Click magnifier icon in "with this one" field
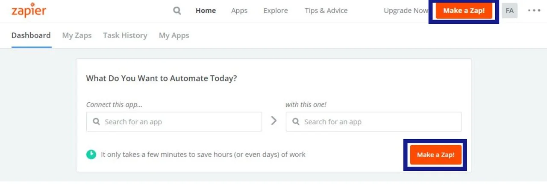Viewport: 547px width, 184px height. pos(295,122)
